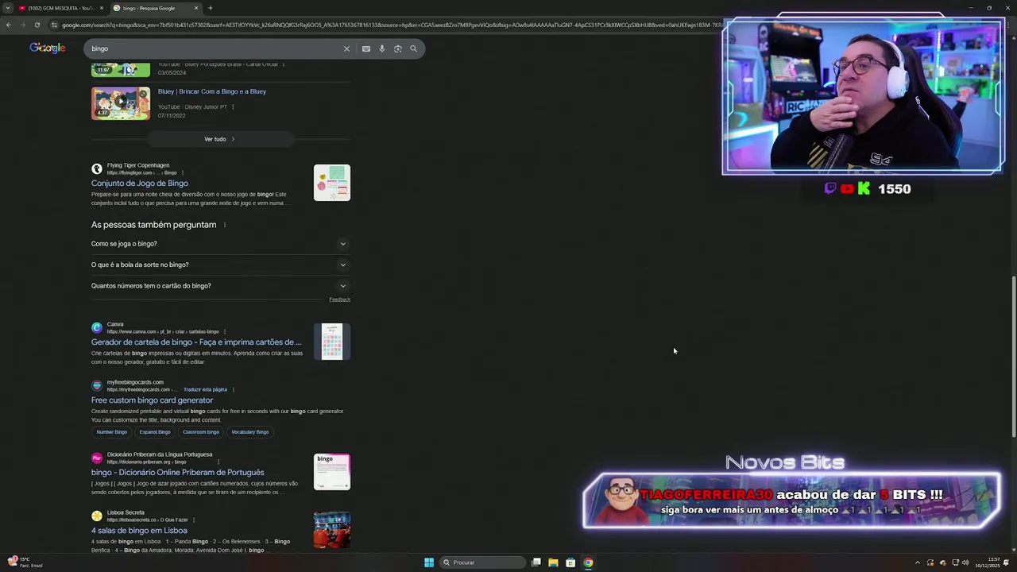Close the bingo Google search tab

click(196, 8)
